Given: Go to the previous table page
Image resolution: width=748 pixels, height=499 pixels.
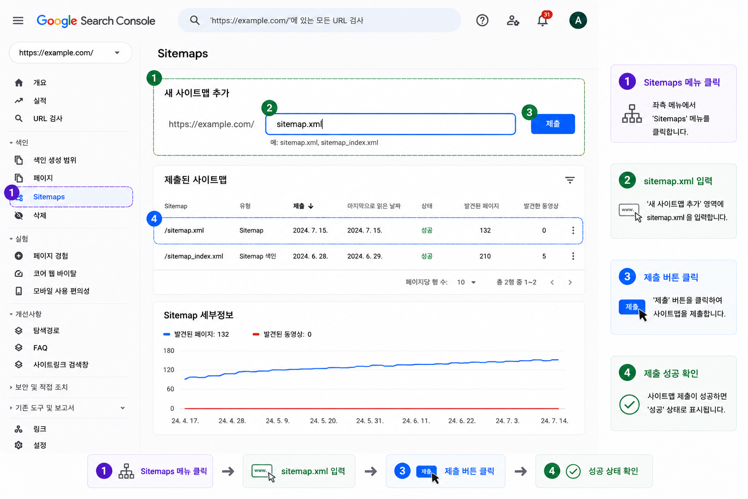Looking at the screenshot, I should click(x=552, y=282).
